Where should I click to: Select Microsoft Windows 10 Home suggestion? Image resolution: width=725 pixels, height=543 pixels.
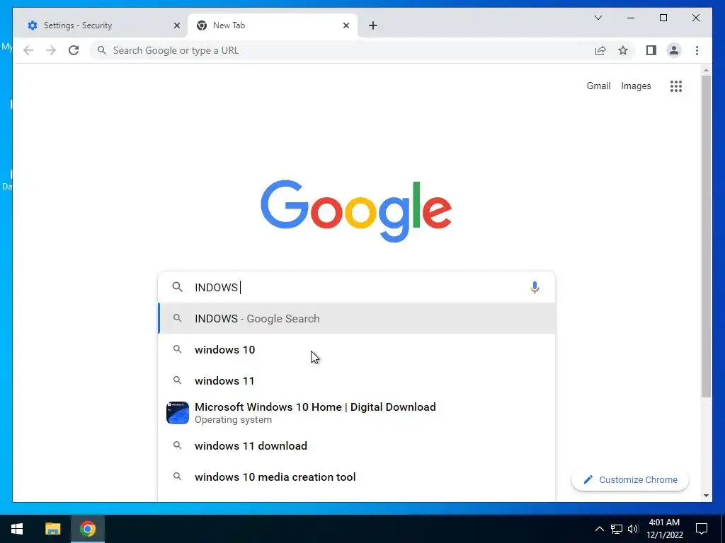(357, 413)
